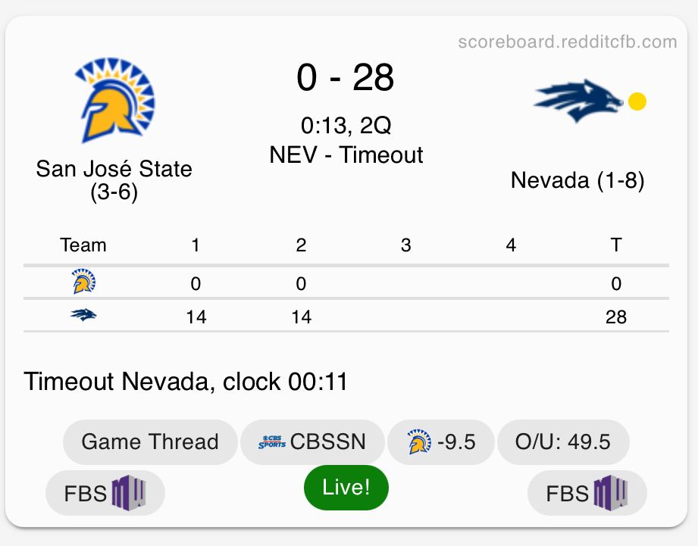Viewport: 698px width, 546px height.
Task: Click the Nevada (1-8) team name
Action: [577, 180]
